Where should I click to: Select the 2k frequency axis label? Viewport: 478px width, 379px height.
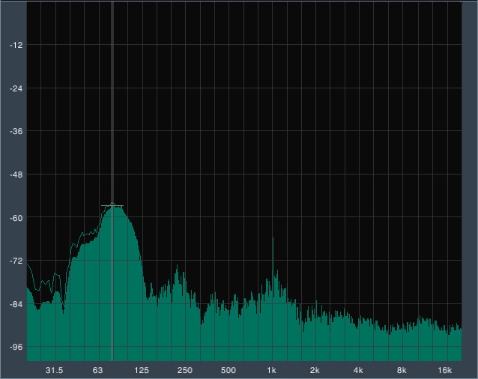[315, 370]
